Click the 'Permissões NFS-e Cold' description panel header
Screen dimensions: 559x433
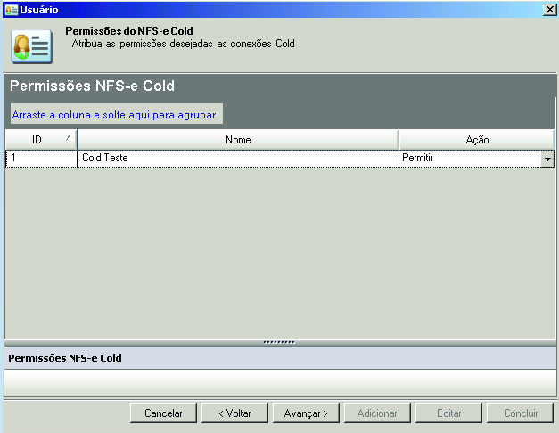[x=280, y=358]
